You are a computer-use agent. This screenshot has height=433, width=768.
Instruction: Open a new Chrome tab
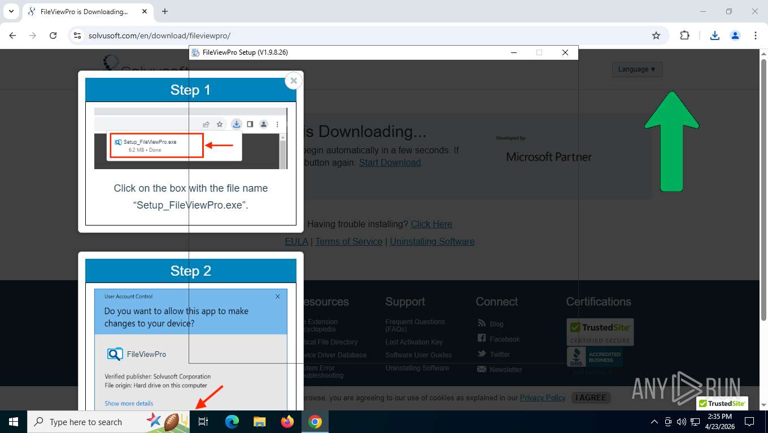[165, 11]
